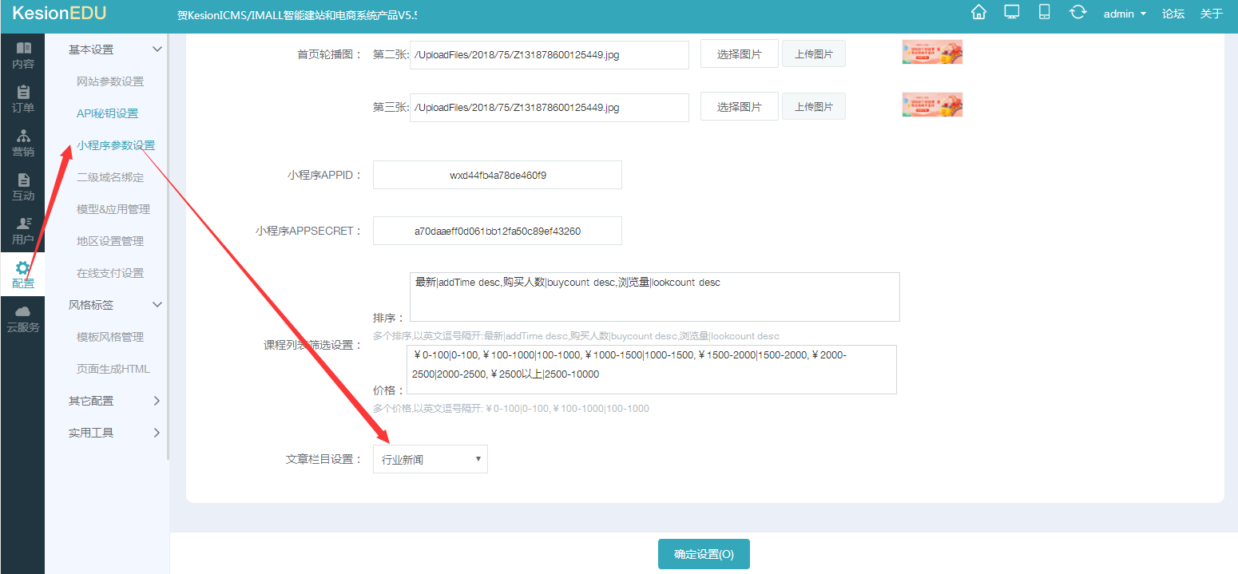
Task: Click the home icon in top bar
Action: [x=978, y=12]
